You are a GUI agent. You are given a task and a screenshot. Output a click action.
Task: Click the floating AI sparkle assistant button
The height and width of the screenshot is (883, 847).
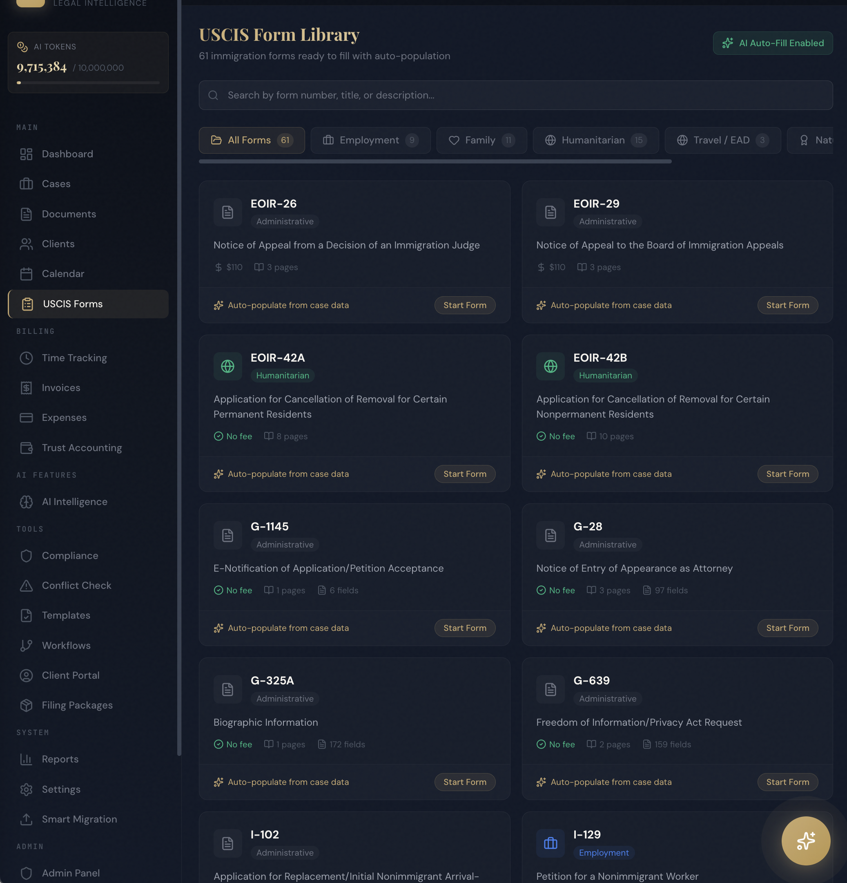pos(806,841)
